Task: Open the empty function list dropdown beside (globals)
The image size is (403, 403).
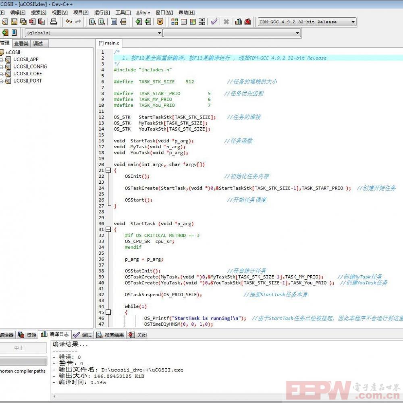Action: click(x=232, y=33)
